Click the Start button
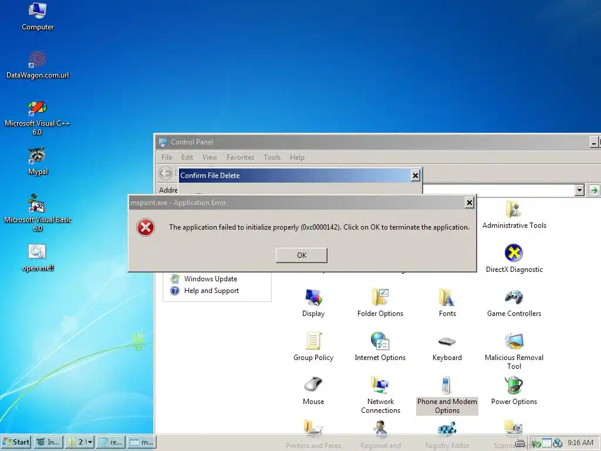Viewport: 601px width, 451px height. 16,442
